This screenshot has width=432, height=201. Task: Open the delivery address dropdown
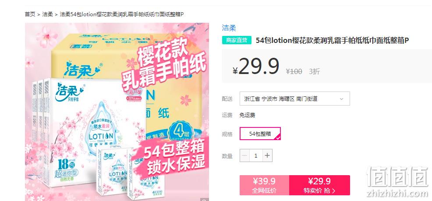click(x=295, y=99)
